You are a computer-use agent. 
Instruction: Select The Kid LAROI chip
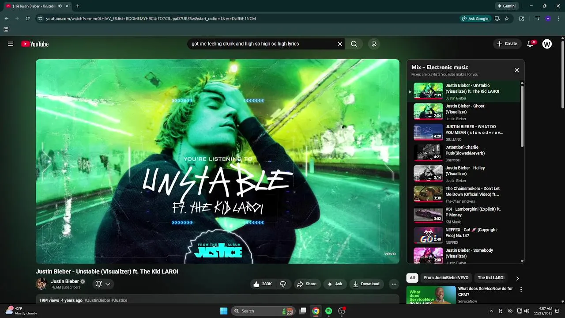coord(491,278)
